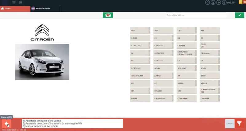
Task: Open the filter funnel icon
Action: click(x=239, y=124)
